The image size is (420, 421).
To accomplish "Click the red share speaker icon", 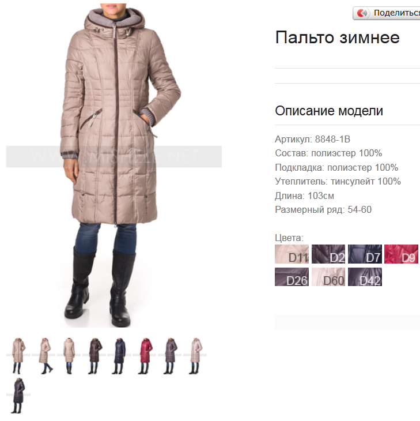I will click(362, 13).
